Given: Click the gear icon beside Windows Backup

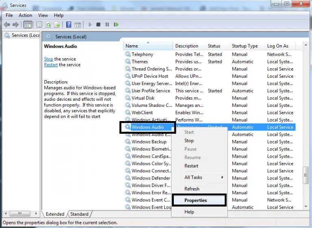Looking at the screenshot, I should tap(128, 141).
